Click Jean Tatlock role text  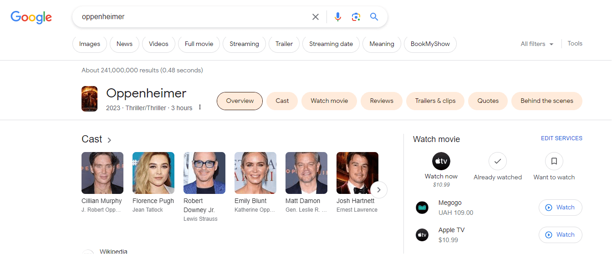click(148, 210)
